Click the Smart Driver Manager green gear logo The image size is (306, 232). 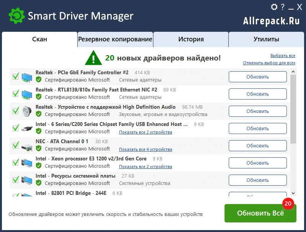tap(16, 16)
